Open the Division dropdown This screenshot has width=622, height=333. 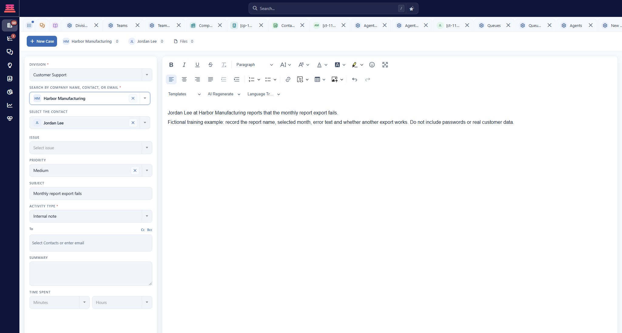point(91,75)
